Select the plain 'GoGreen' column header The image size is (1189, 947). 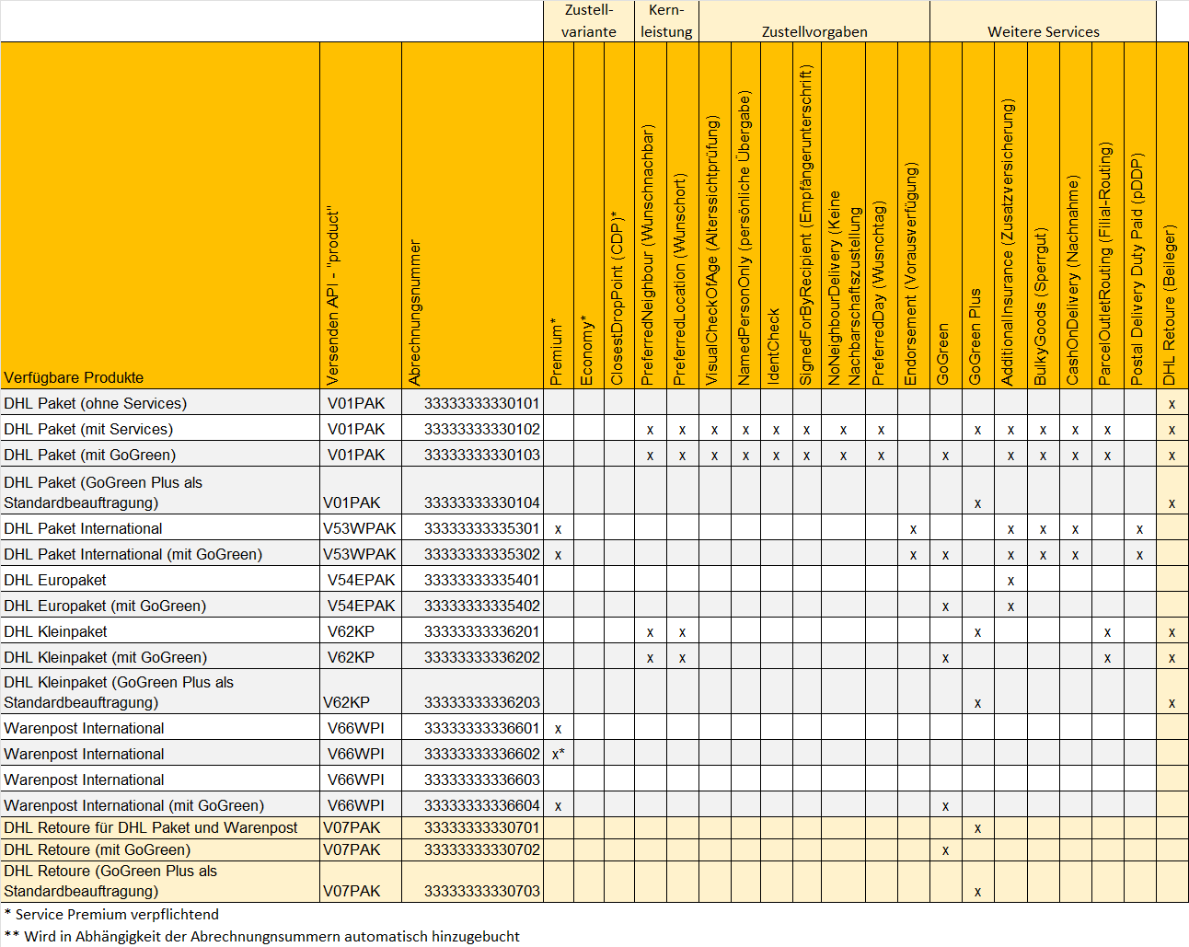coord(946,215)
